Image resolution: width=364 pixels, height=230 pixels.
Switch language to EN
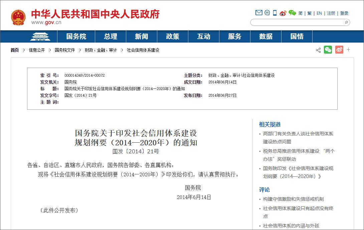[x=319, y=13]
